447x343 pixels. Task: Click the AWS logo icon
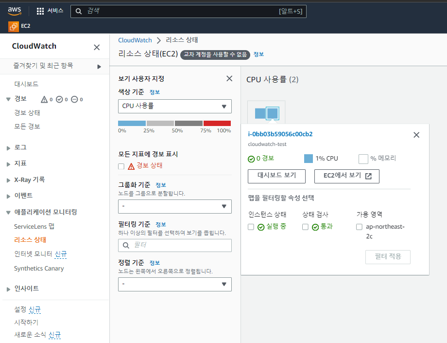pos(15,10)
